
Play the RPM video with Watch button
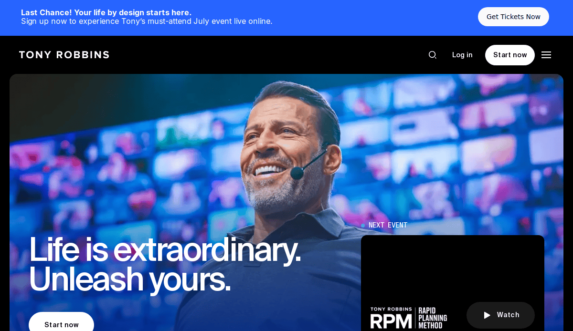pyautogui.click(x=500, y=315)
